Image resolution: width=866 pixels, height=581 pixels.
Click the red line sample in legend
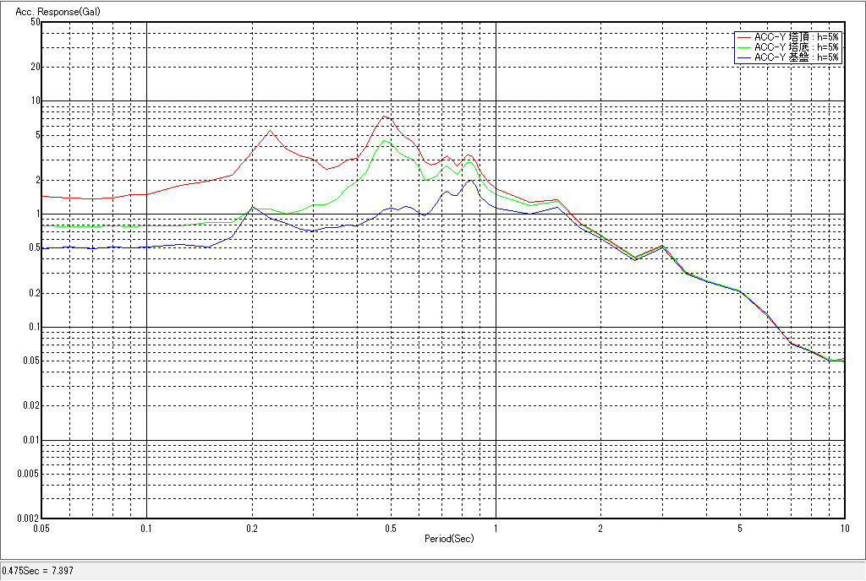pyautogui.click(x=744, y=37)
